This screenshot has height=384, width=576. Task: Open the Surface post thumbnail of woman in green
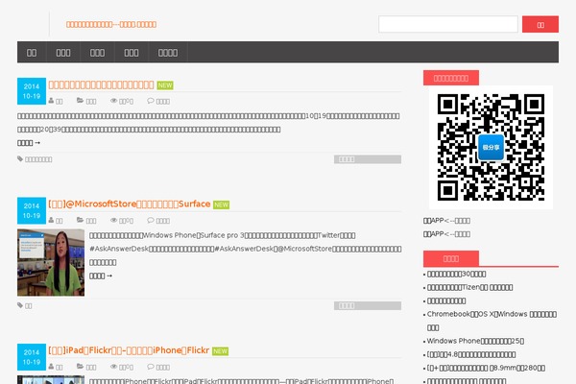pyautogui.click(x=51, y=262)
